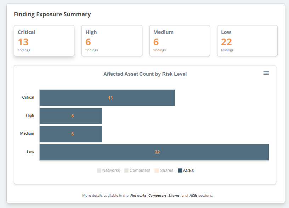
Task: Open the Shares section link
Action: point(174,195)
